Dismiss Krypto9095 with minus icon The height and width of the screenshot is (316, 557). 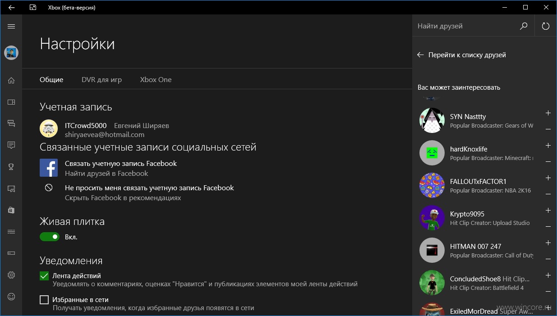point(548,227)
